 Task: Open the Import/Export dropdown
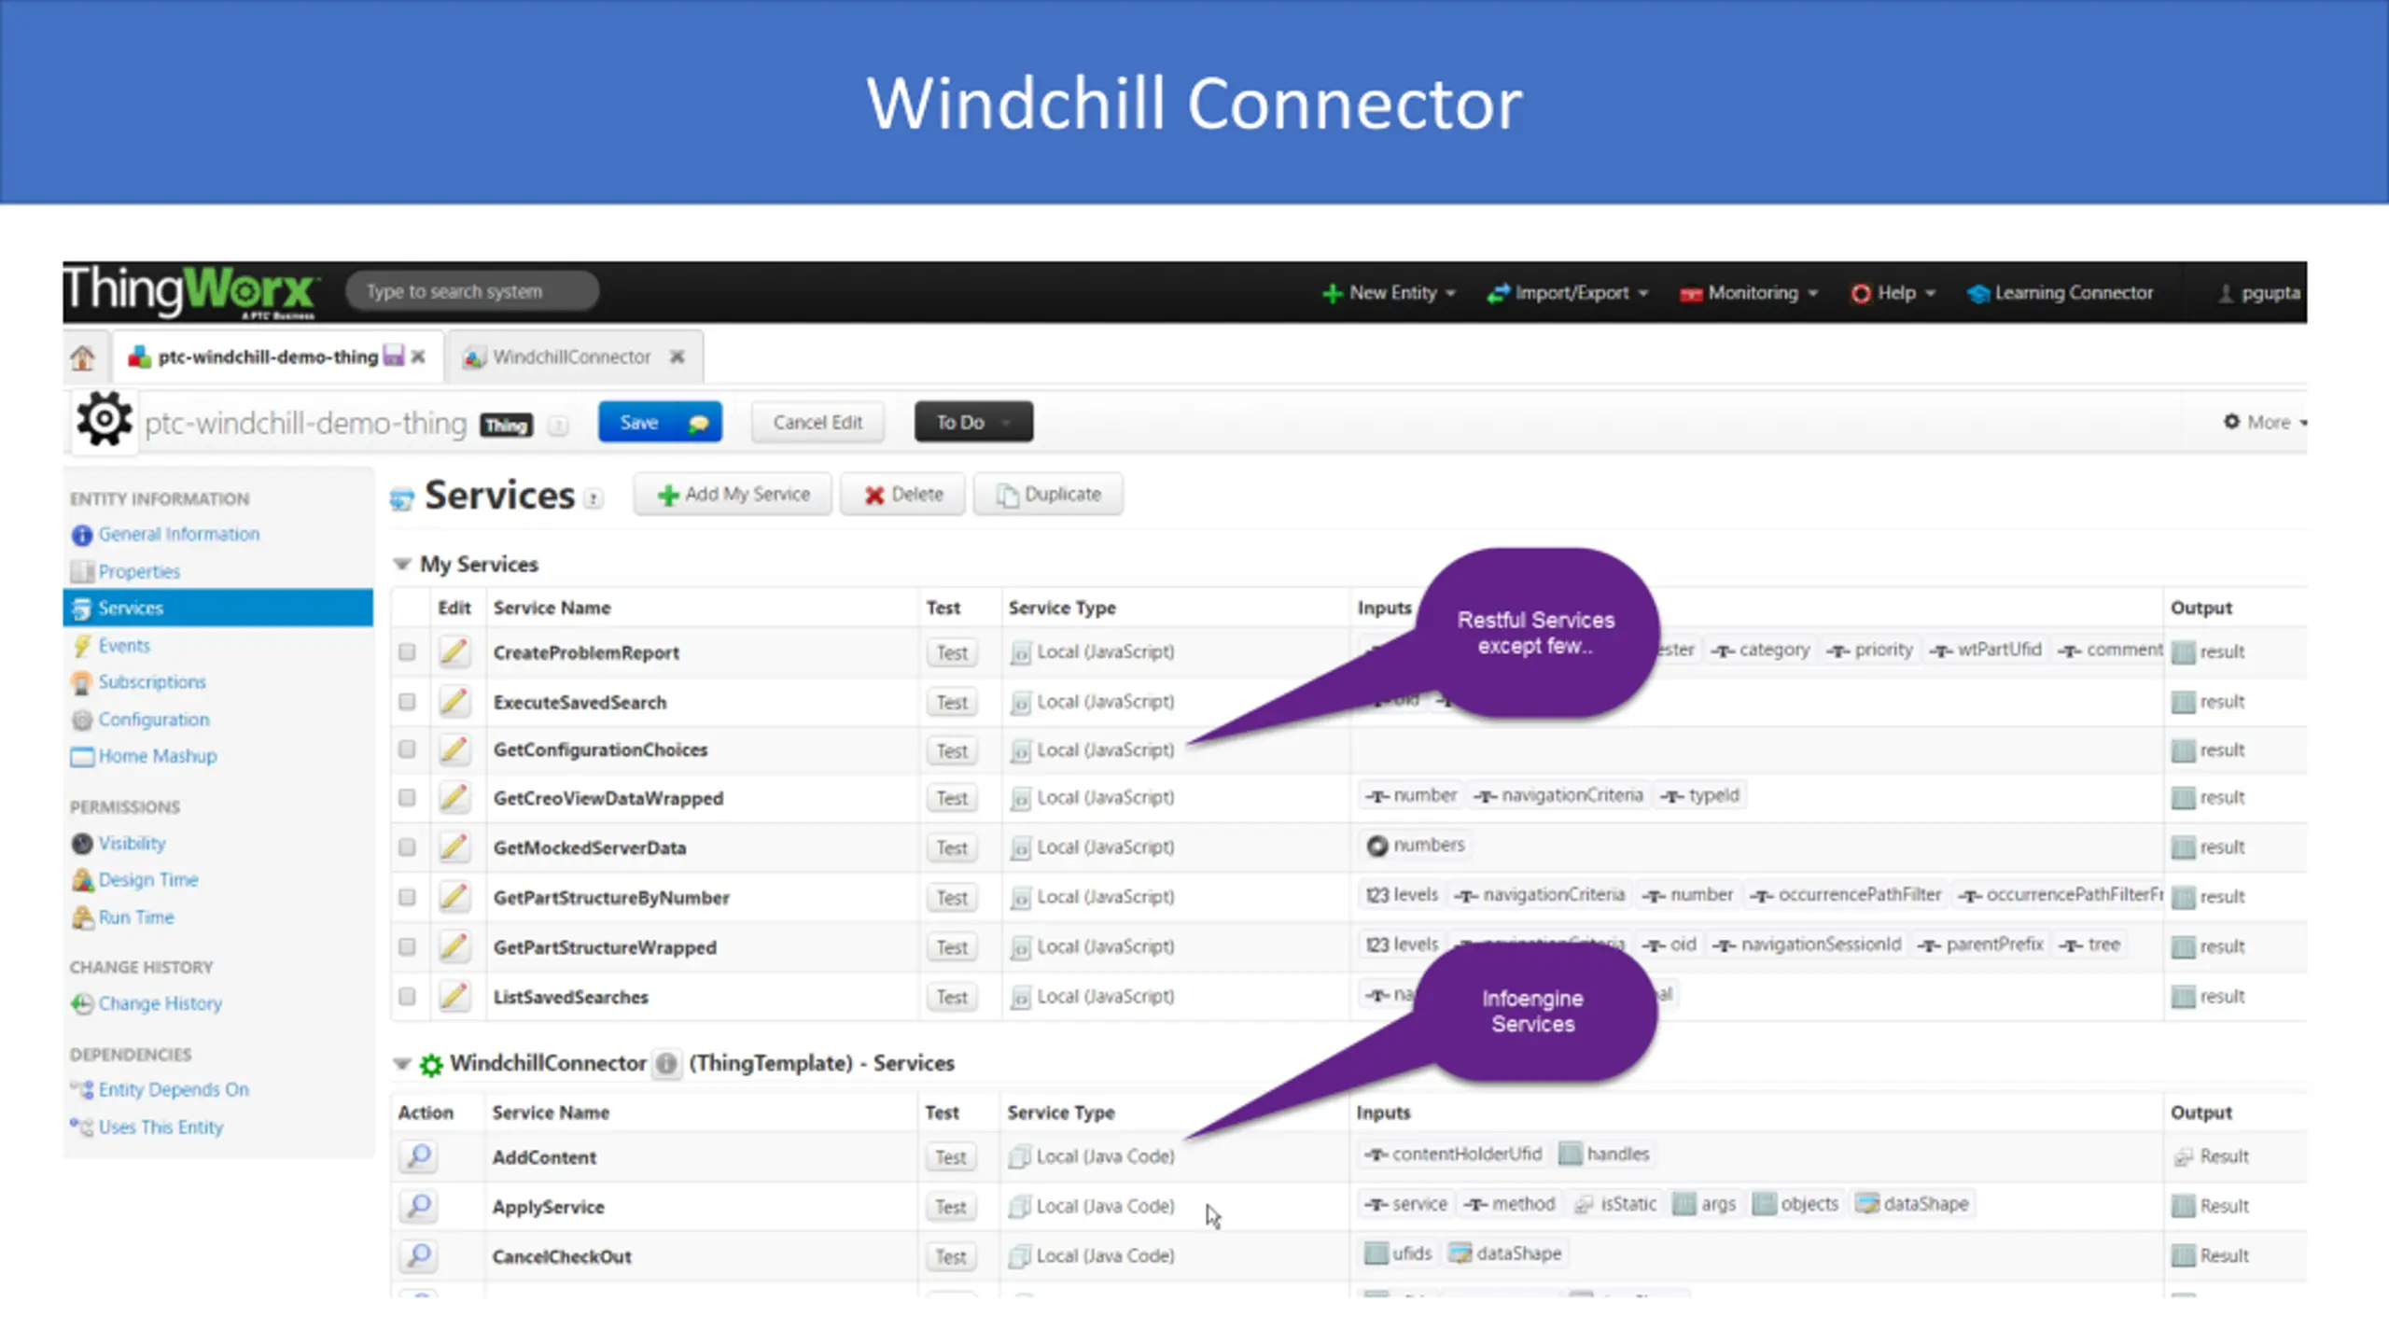tap(1568, 293)
